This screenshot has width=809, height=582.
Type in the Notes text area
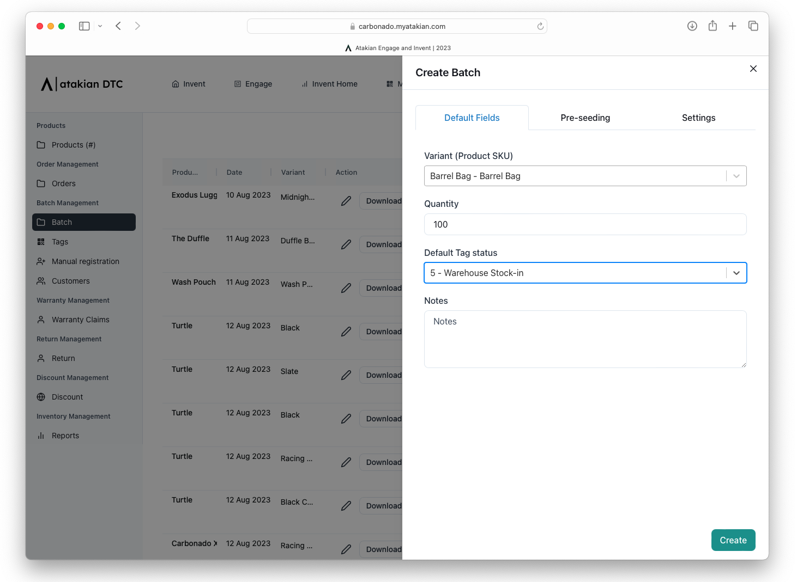[x=585, y=339]
